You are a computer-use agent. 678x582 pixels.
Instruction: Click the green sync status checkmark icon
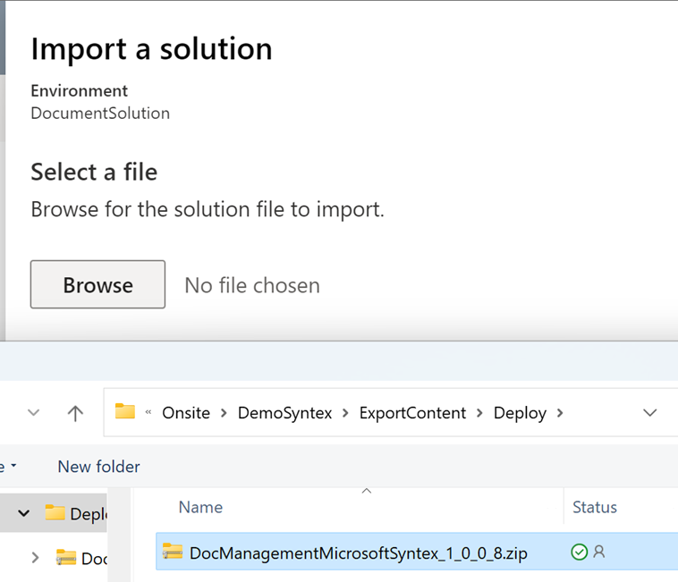pyautogui.click(x=579, y=552)
